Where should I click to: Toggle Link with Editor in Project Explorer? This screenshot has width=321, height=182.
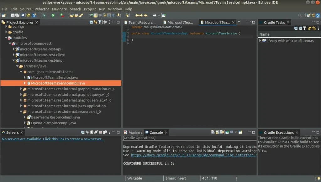95,22
